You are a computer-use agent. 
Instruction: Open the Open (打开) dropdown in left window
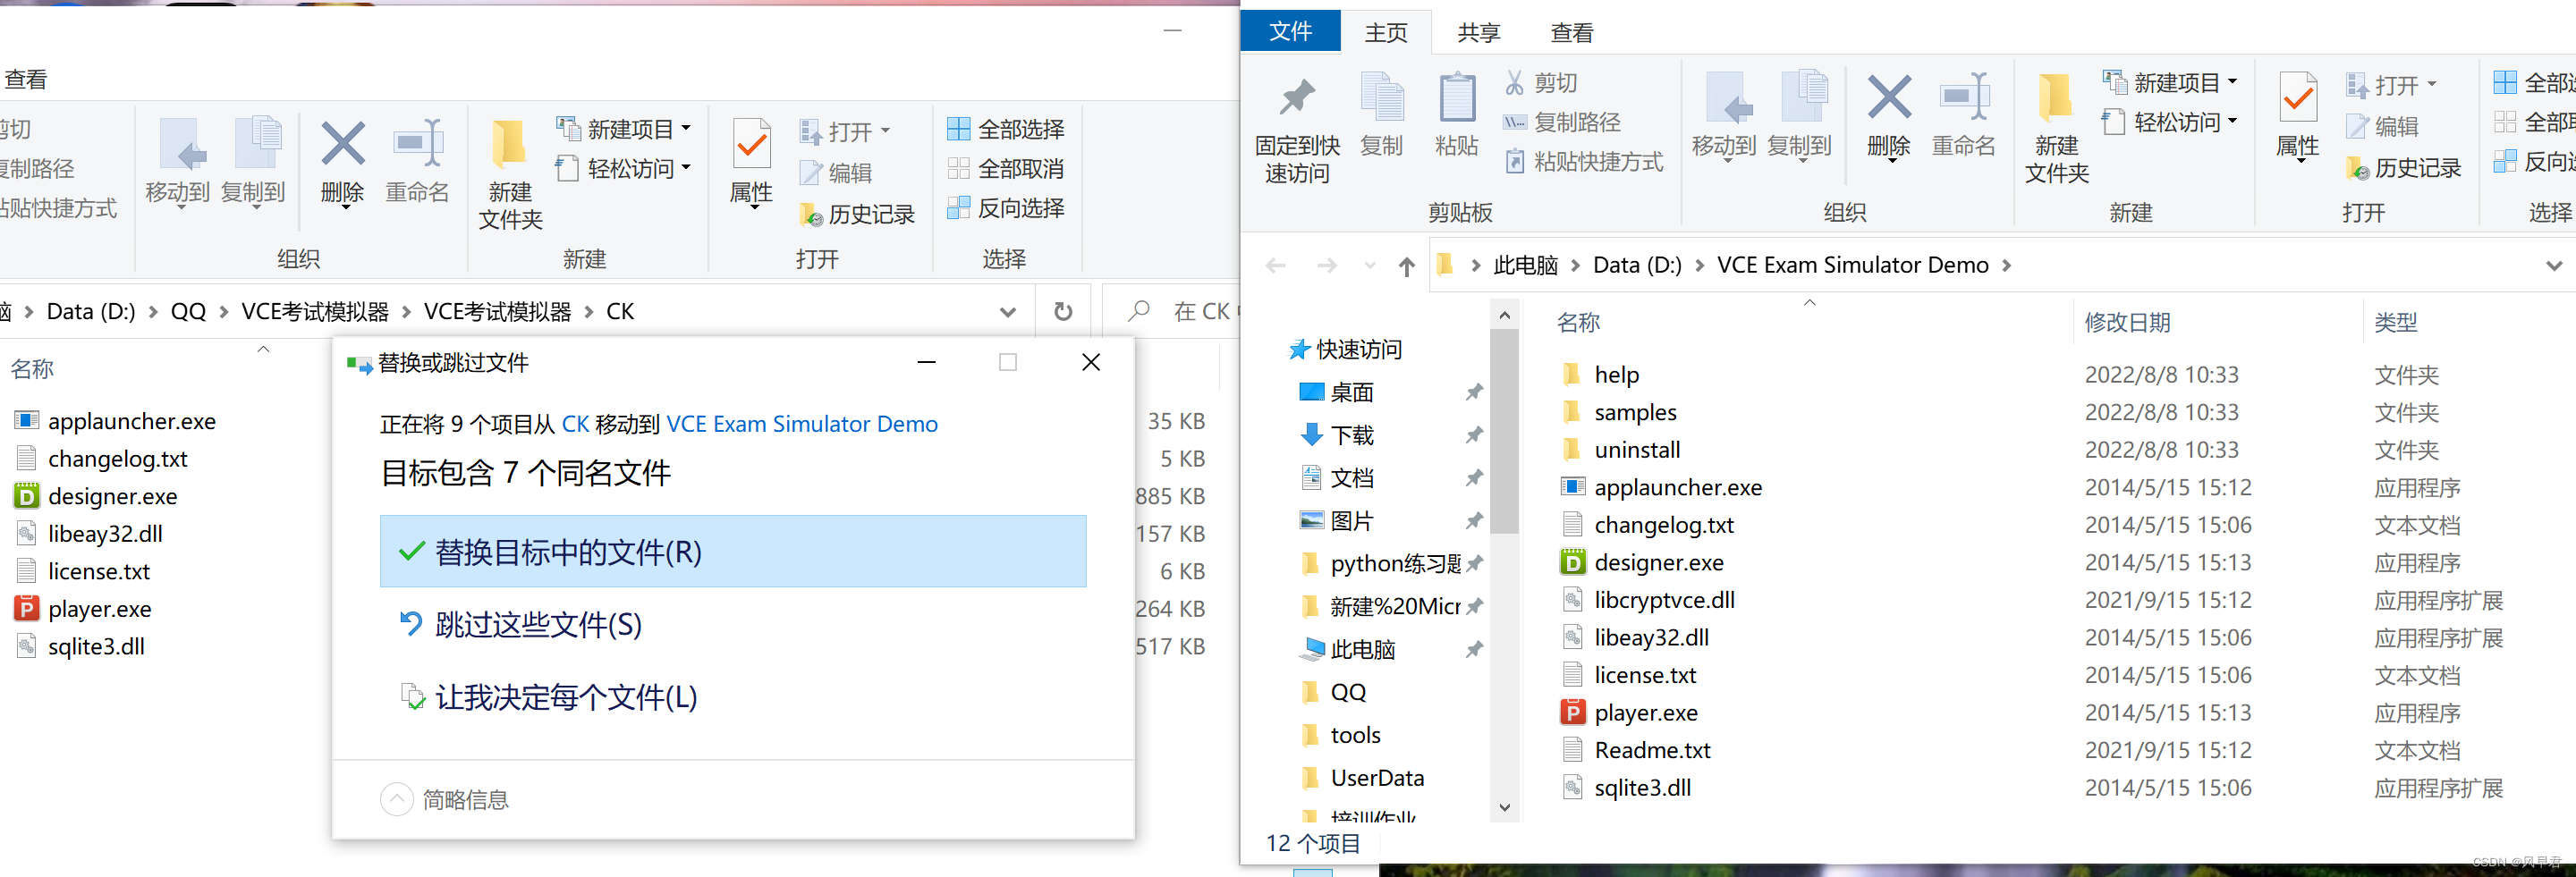point(846,132)
